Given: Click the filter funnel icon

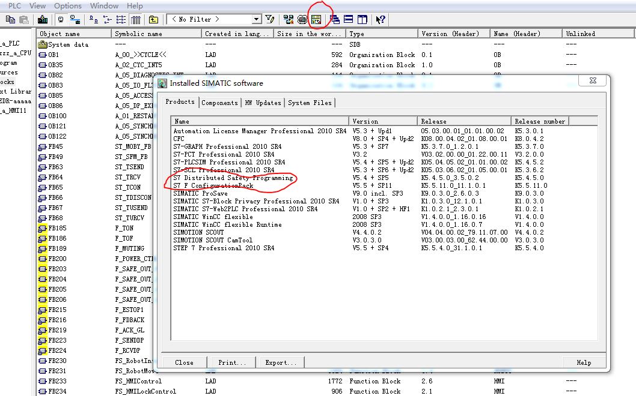Looking at the screenshot, I should [x=270, y=19].
